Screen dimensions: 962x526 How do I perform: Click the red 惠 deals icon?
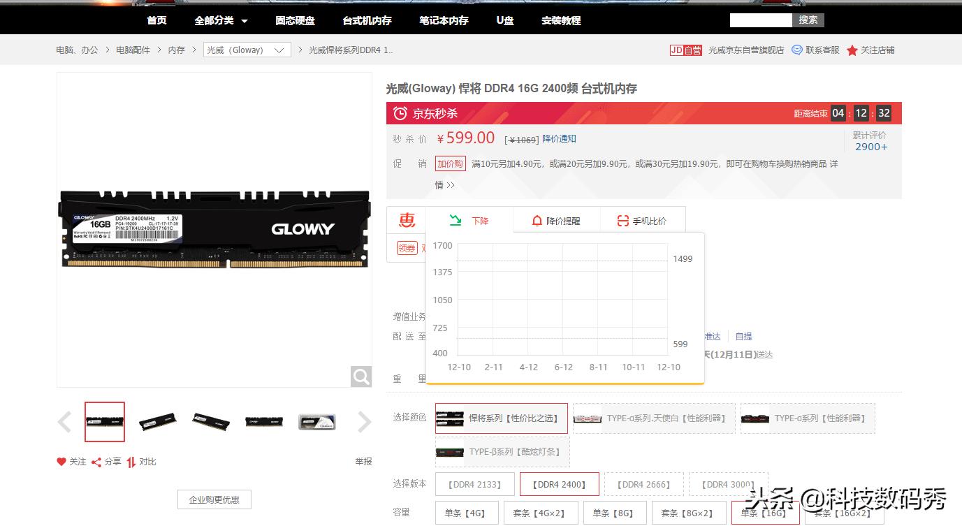point(407,221)
